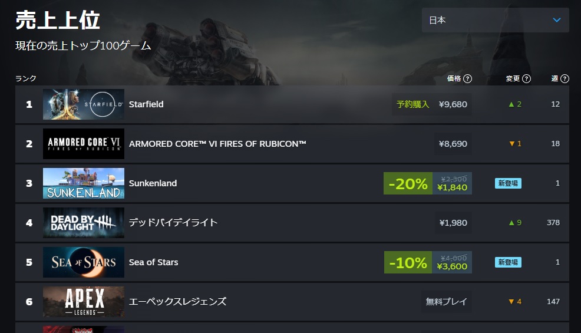Click the help icon beside 価格
The height and width of the screenshot is (333, 581).
[468, 78]
